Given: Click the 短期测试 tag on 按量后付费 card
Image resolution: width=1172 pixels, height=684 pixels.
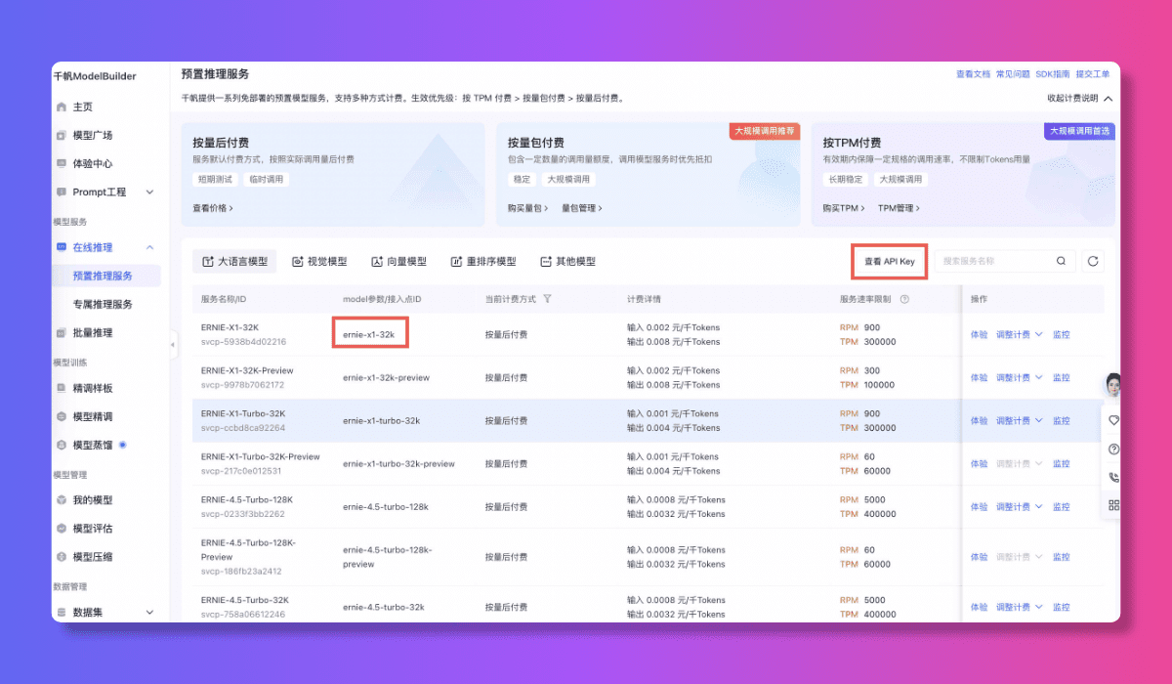Looking at the screenshot, I should [x=217, y=180].
